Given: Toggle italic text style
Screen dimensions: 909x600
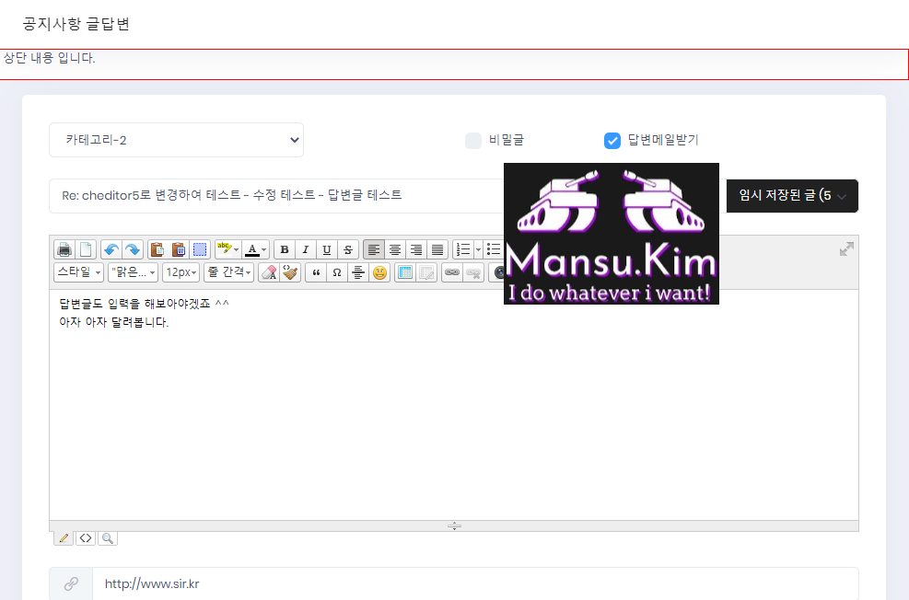Looking at the screenshot, I should coord(306,249).
